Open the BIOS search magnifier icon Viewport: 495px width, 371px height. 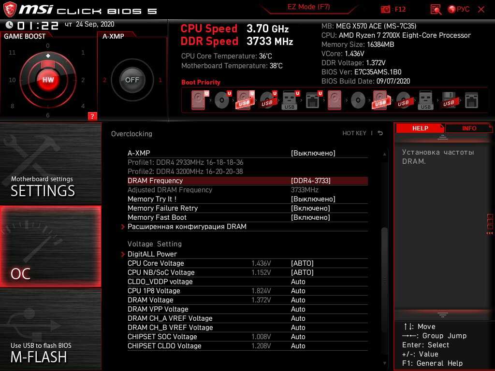tap(436, 9)
